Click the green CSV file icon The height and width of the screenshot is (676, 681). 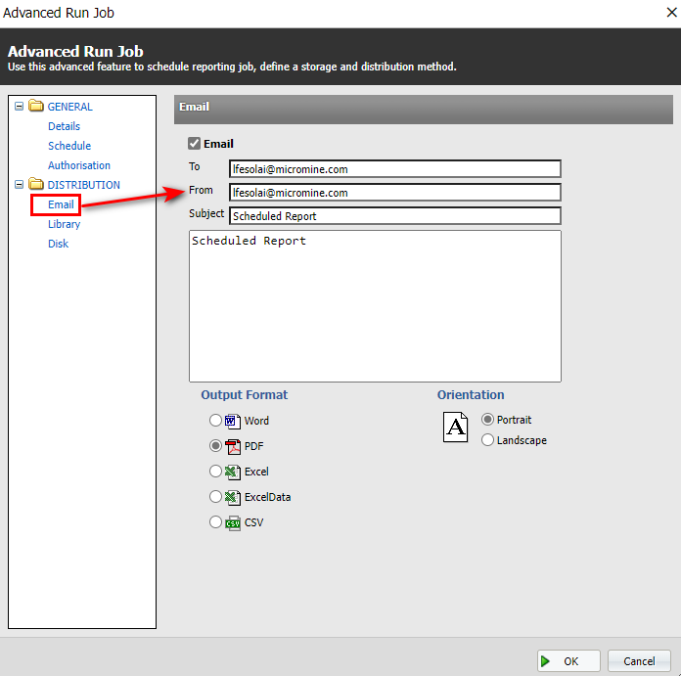tap(233, 522)
